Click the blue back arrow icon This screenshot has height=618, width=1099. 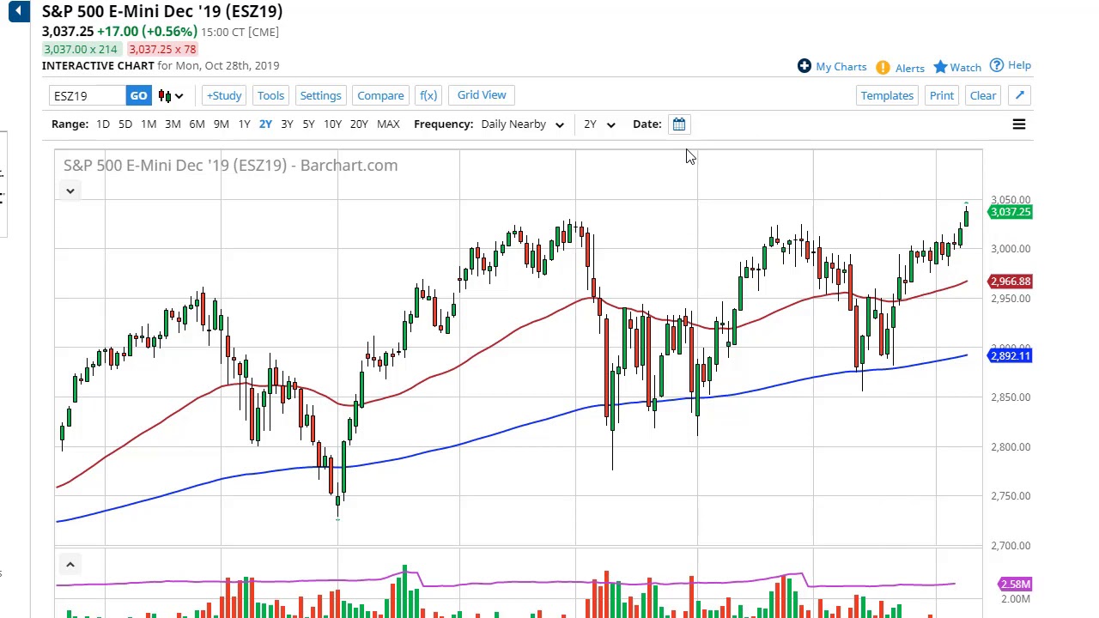19,11
